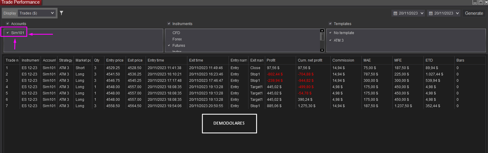
Task: Toggle the Templates checkbox
Action: tap(330, 24)
